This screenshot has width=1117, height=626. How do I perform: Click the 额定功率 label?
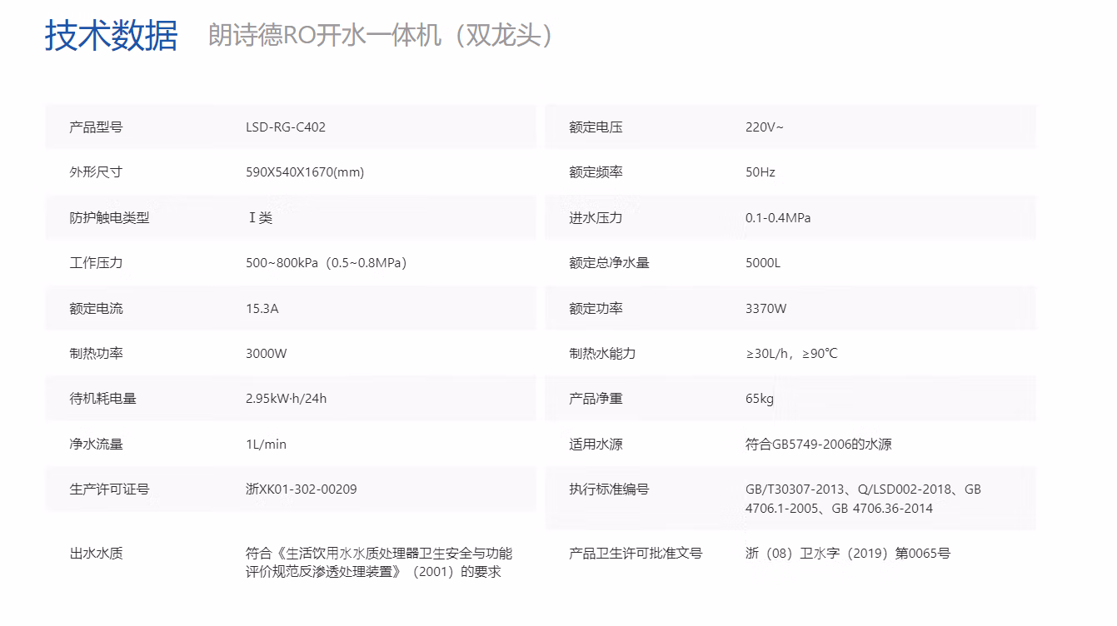pyautogui.click(x=596, y=309)
